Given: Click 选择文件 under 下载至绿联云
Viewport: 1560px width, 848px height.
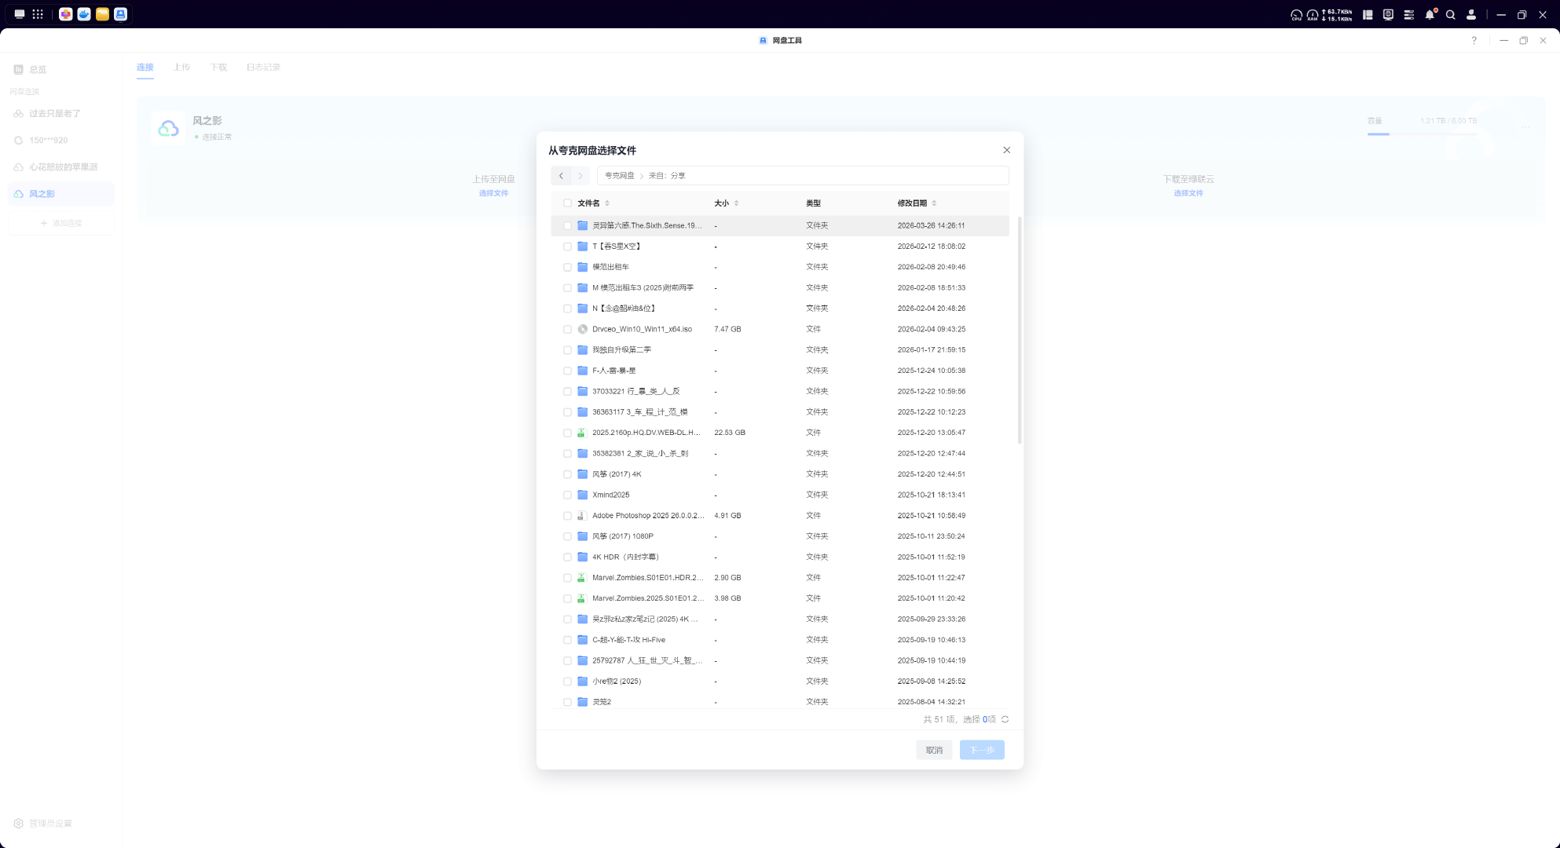Looking at the screenshot, I should (x=1188, y=193).
